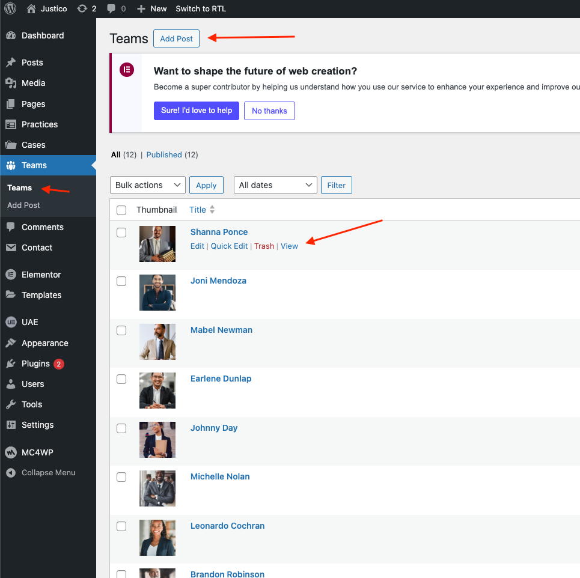The image size is (580, 578).
Task: Click the Published filter link
Action: point(164,154)
